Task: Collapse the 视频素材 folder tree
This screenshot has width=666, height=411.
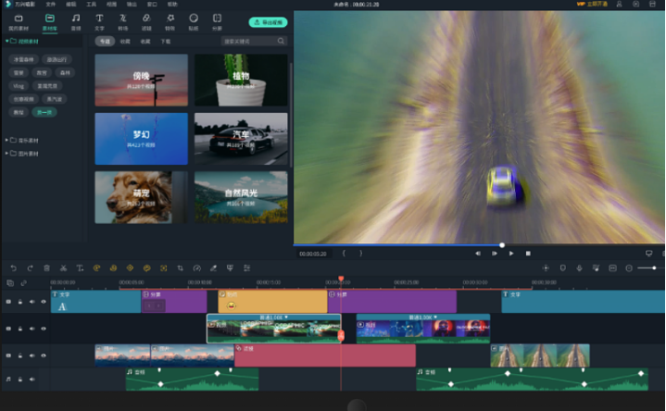Action: 7,41
